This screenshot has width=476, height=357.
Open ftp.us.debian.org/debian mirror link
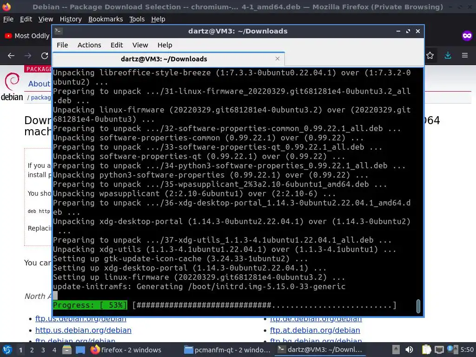(81, 319)
